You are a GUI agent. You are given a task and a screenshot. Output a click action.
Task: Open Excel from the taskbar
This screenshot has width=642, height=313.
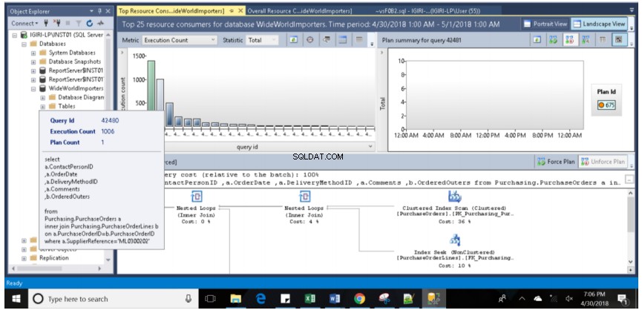point(310,299)
